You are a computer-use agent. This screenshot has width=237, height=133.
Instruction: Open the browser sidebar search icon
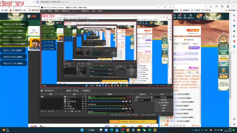(x=234, y=15)
